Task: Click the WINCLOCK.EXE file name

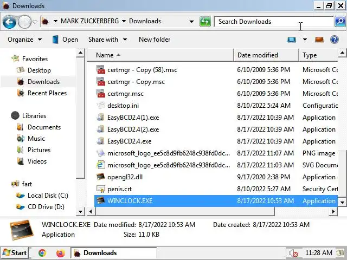Action: (130, 201)
